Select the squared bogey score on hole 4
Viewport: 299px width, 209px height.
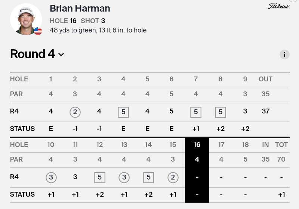point(123,112)
